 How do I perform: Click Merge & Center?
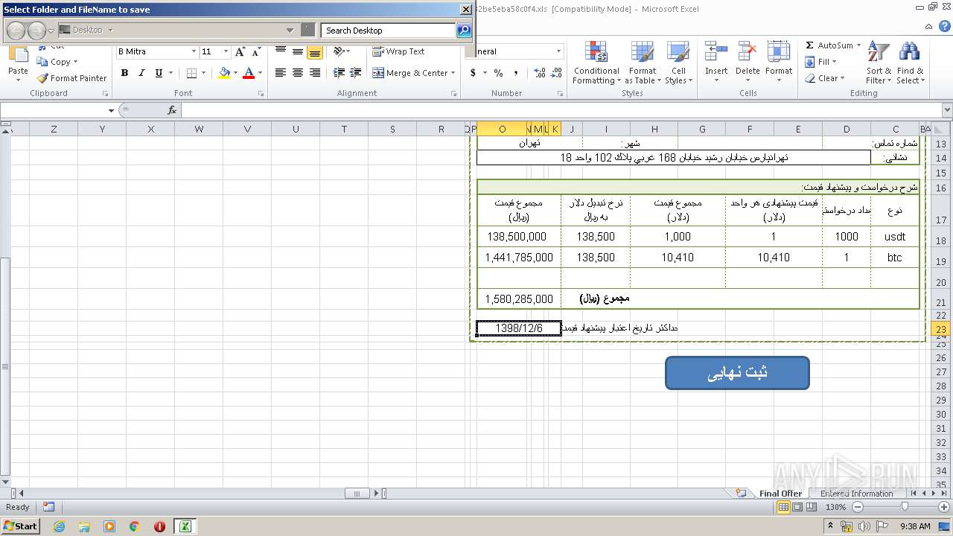click(x=410, y=73)
